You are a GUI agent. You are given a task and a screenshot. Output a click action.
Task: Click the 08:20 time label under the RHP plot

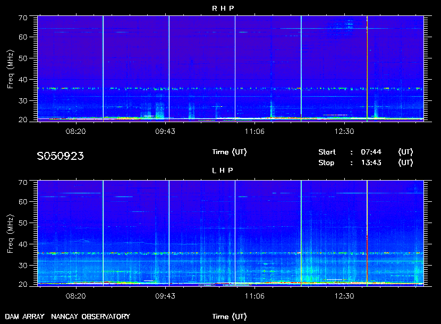pyautogui.click(x=75, y=131)
